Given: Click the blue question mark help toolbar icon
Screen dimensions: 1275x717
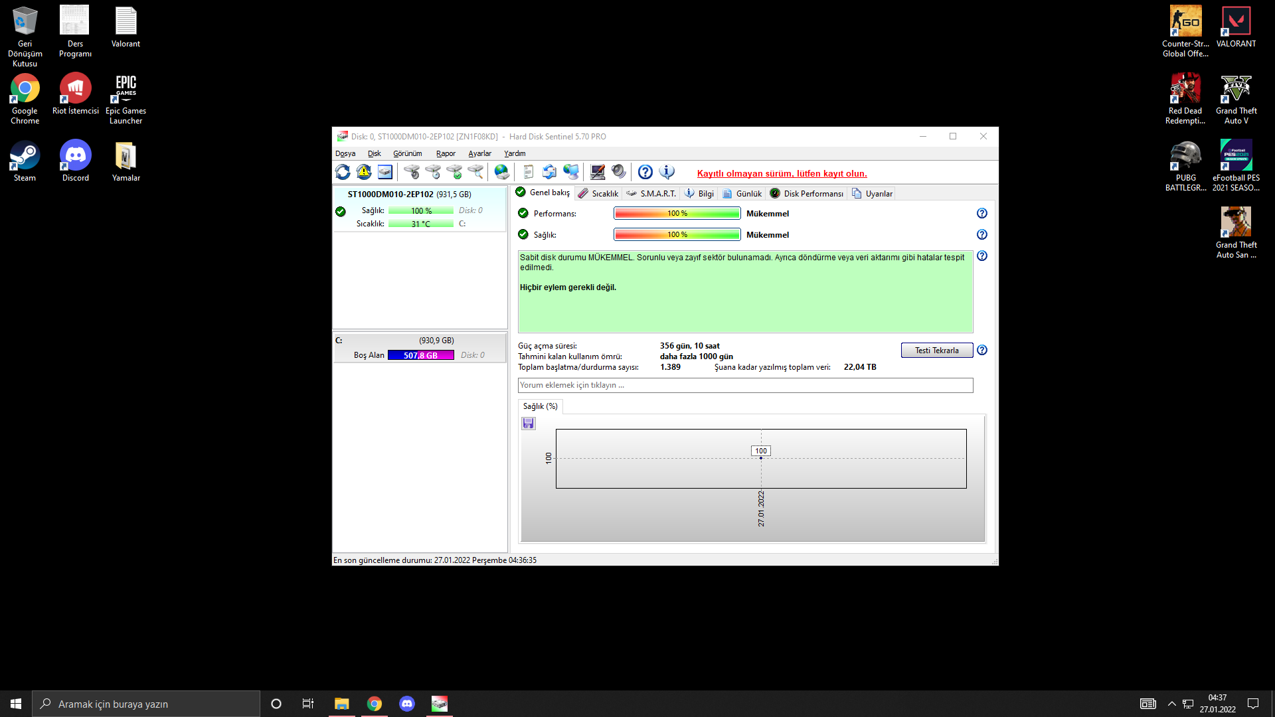Looking at the screenshot, I should [645, 172].
